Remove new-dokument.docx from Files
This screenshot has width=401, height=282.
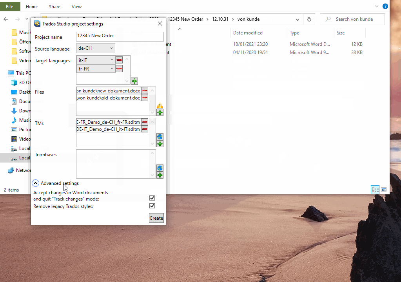[145, 91]
